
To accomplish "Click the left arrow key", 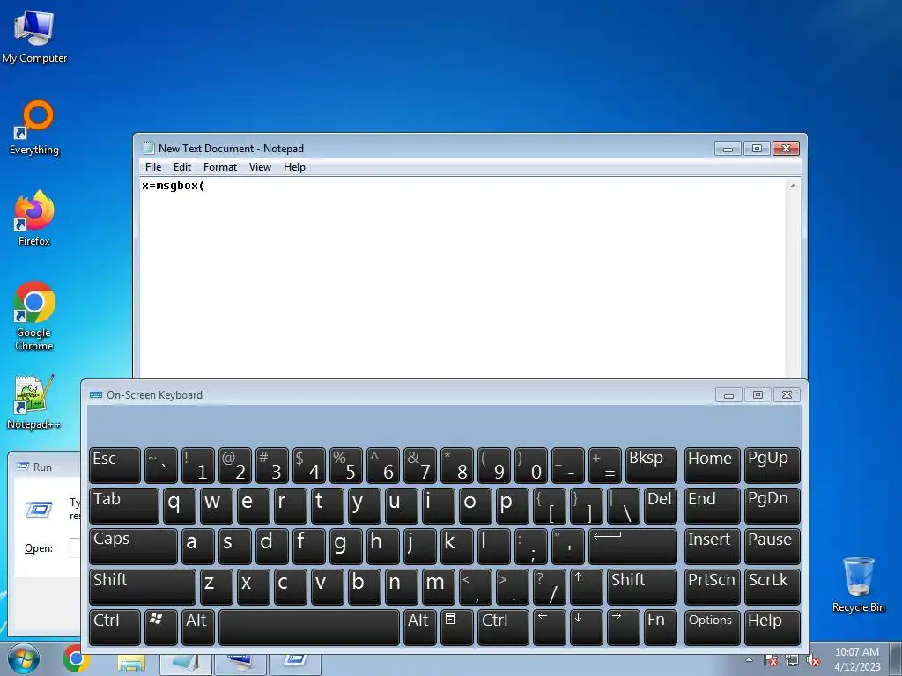I will point(550,627).
